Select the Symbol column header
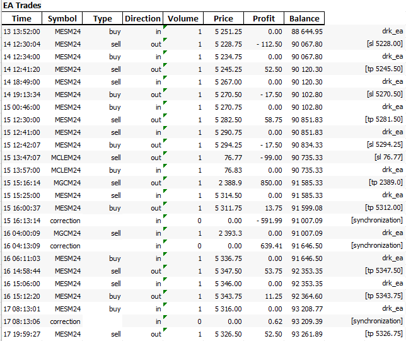 click(62, 18)
